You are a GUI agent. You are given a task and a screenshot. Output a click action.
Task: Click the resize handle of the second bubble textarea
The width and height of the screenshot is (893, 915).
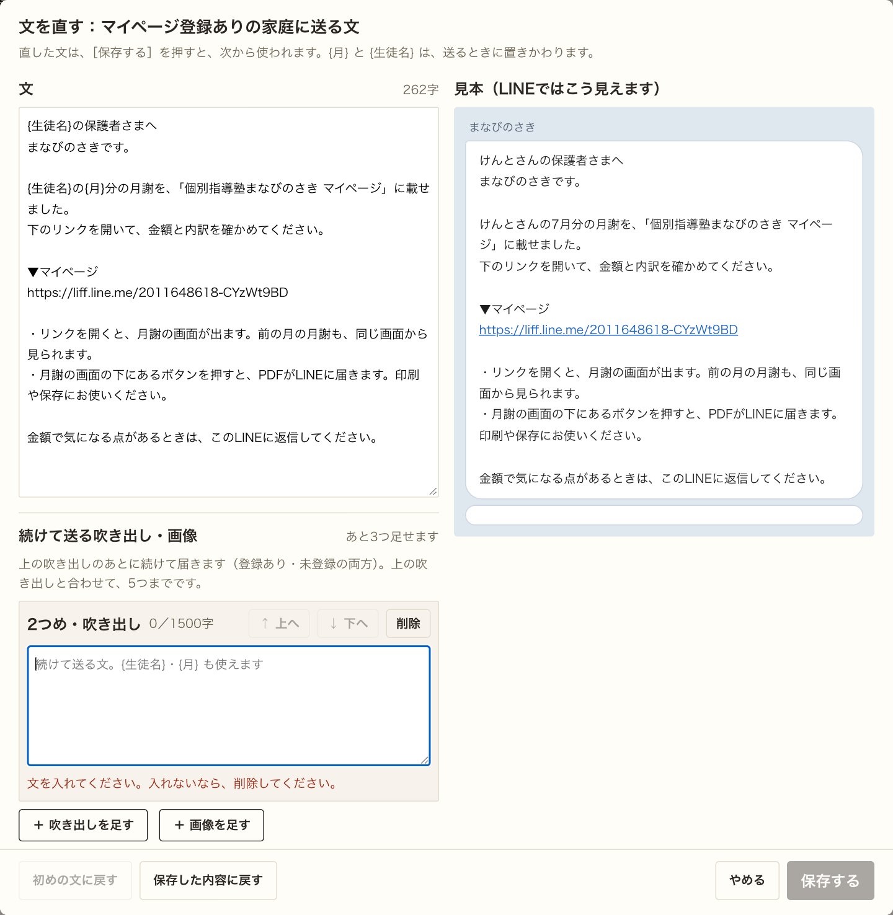425,760
